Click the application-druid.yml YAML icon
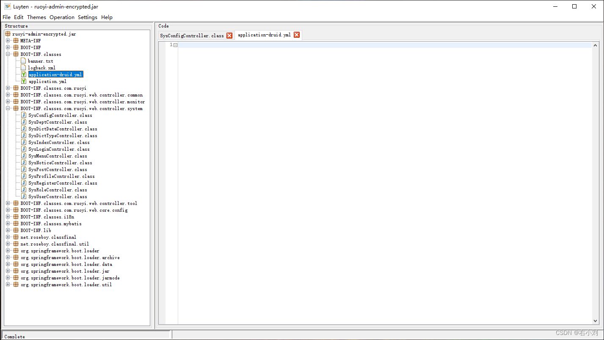The height and width of the screenshot is (340, 604). click(x=24, y=75)
